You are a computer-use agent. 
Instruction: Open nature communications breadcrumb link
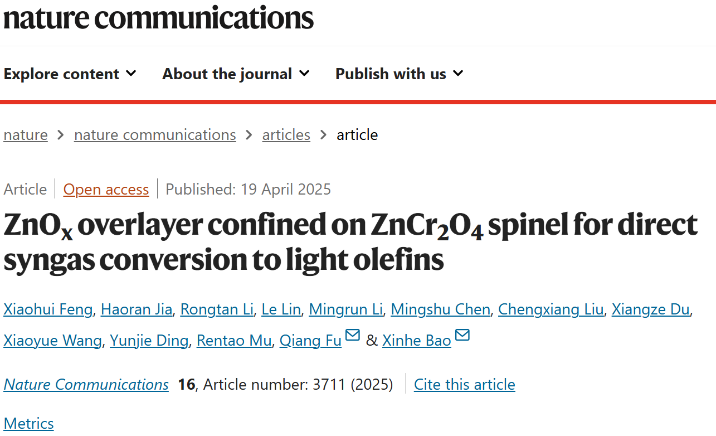click(155, 135)
